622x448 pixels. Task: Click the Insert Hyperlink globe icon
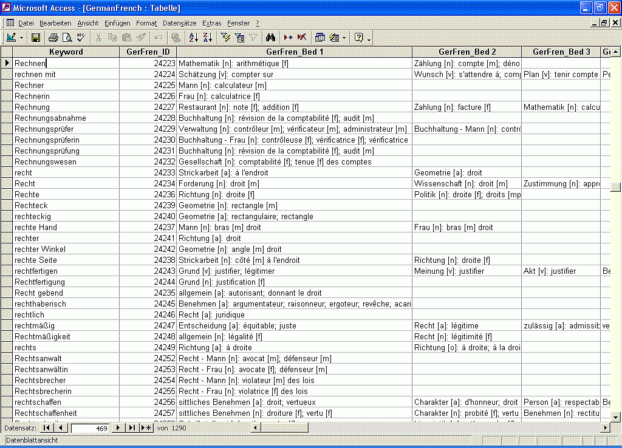(176, 38)
